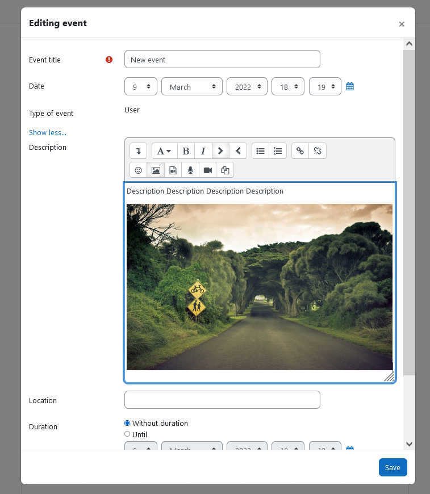
Task: Click the Show less link
Action: [48, 133]
